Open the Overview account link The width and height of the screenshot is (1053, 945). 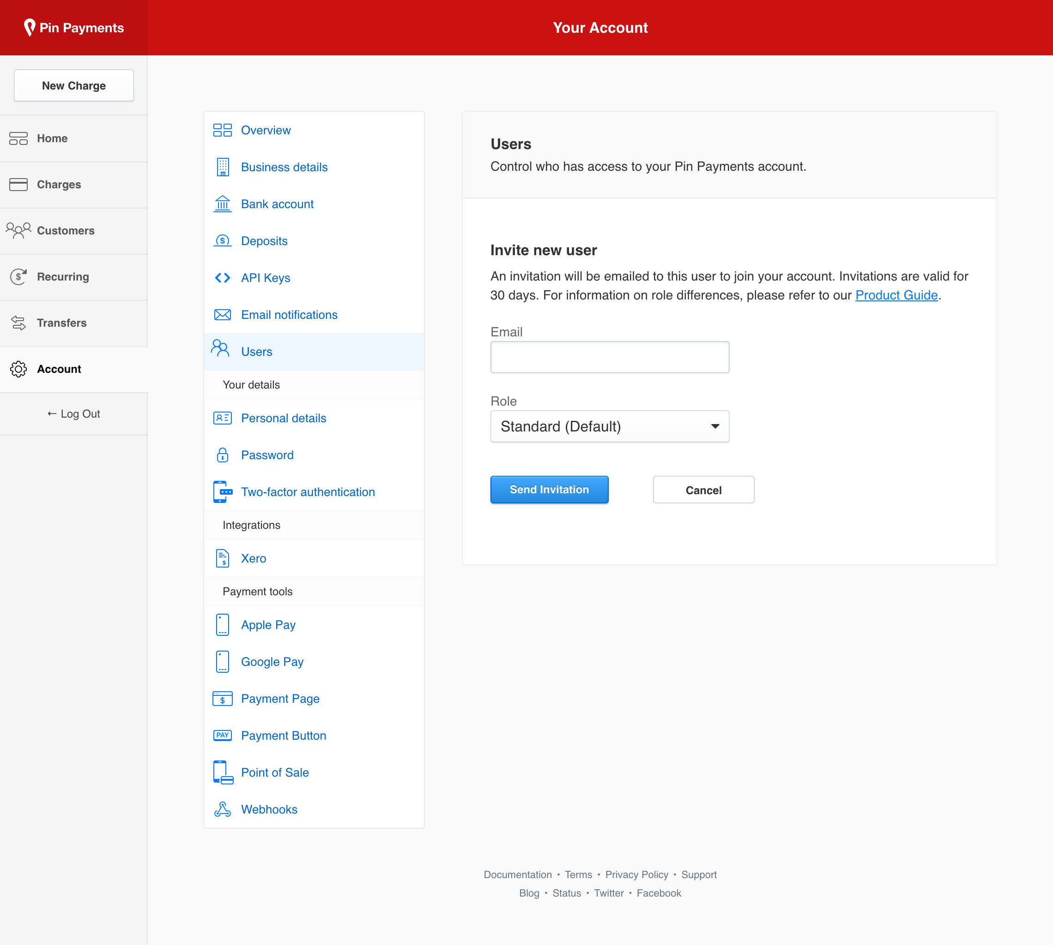pos(266,130)
